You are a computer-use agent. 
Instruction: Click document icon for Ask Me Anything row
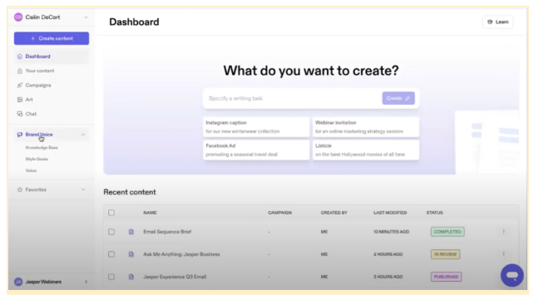(131, 254)
